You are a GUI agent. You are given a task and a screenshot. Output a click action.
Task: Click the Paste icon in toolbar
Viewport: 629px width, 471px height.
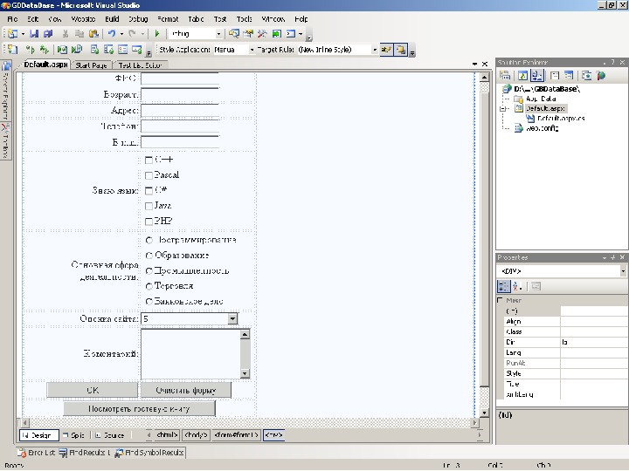93,34
